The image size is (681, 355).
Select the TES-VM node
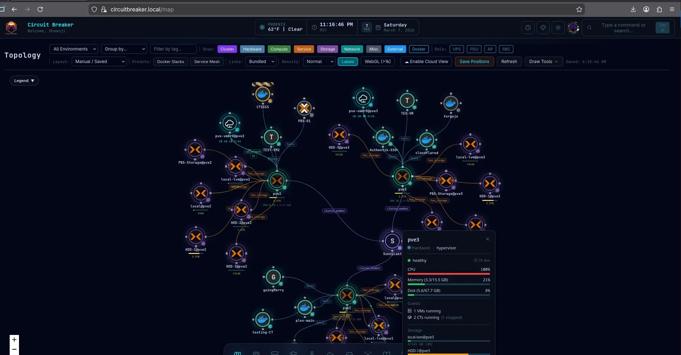(407, 101)
